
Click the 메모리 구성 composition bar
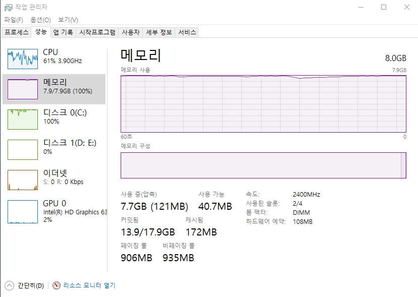[263, 165]
